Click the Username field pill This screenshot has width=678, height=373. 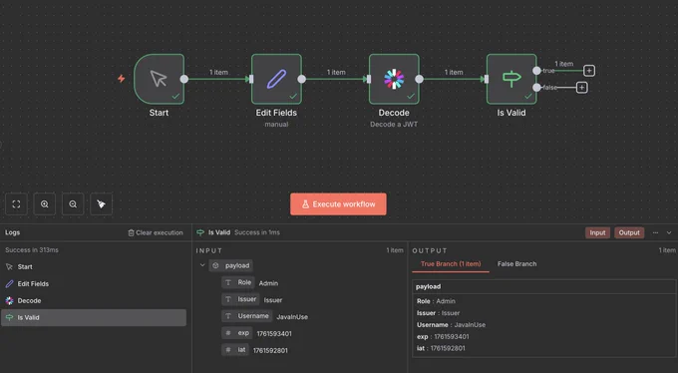pos(247,316)
